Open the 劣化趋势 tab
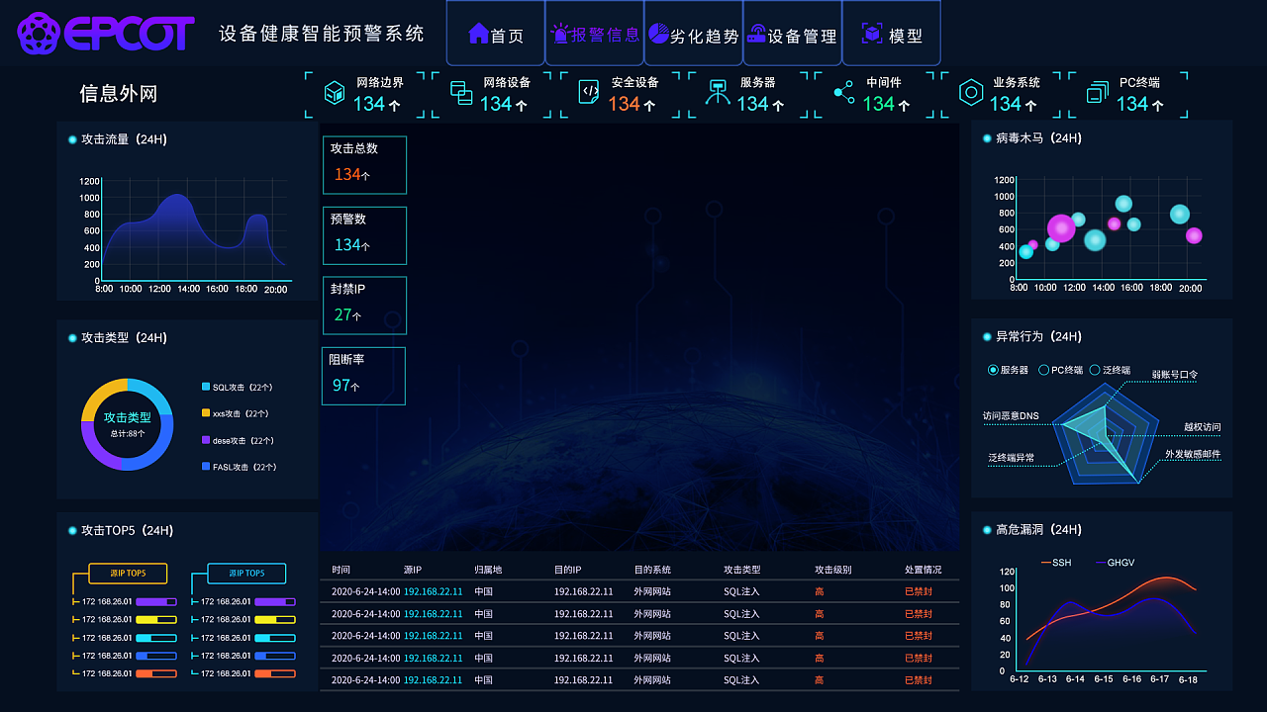This screenshot has height=712, width=1267. pos(693,33)
